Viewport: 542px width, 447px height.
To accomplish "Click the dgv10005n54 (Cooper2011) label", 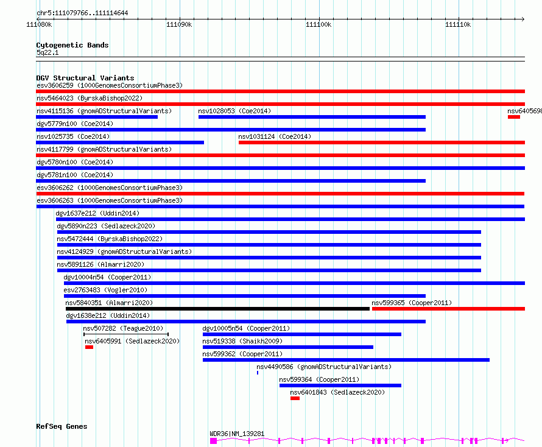I will [x=246, y=328].
